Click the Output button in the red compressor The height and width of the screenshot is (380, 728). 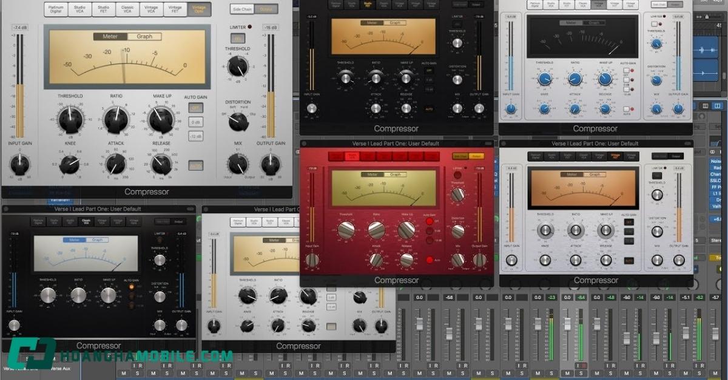(x=476, y=156)
